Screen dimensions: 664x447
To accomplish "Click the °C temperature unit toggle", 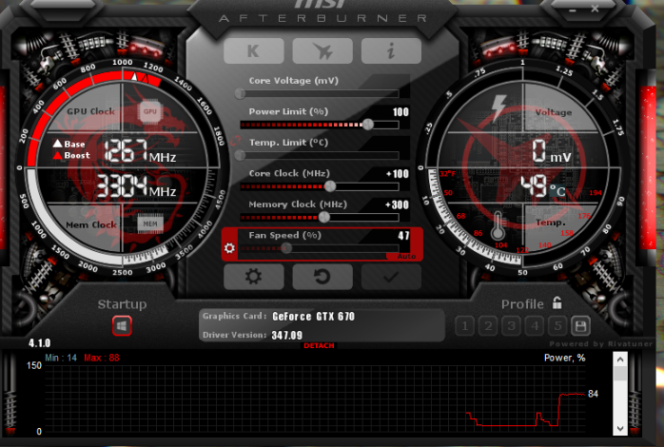I will click(x=557, y=191).
